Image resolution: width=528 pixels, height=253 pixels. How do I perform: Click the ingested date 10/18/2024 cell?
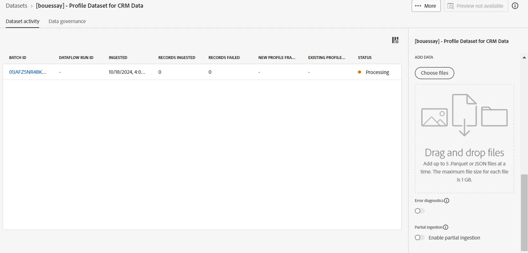click(x=127, y=72)
